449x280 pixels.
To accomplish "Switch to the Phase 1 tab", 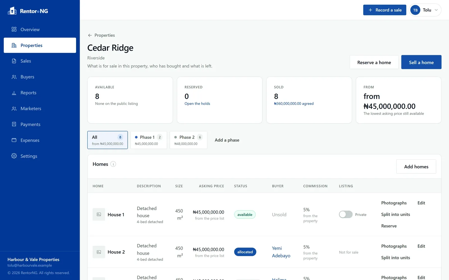I will (x=149, y=140).
